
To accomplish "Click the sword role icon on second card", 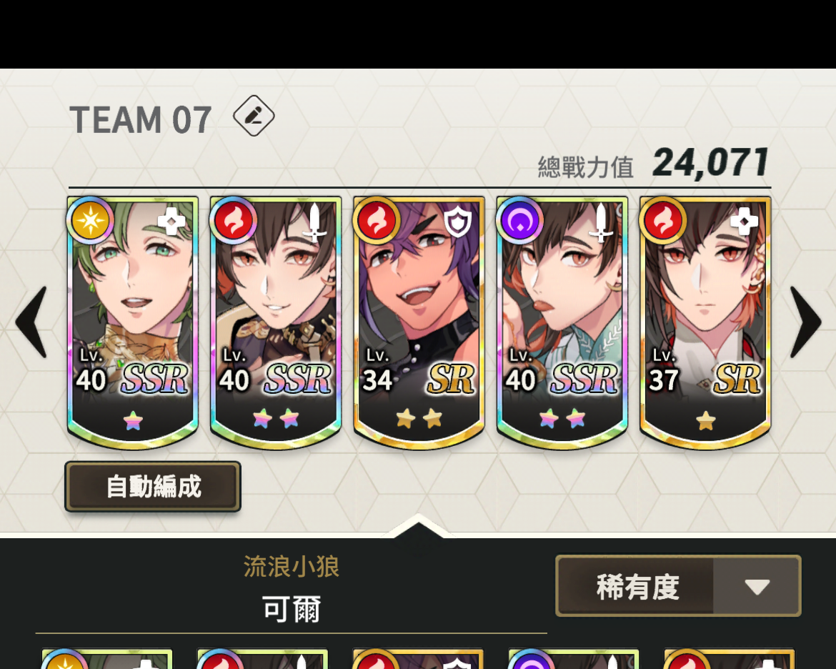I will click(x=314, y=222).
